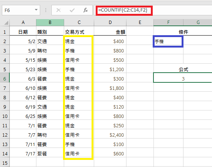
Task: Click the 5/23 date cell
Action: click(23, 70)
